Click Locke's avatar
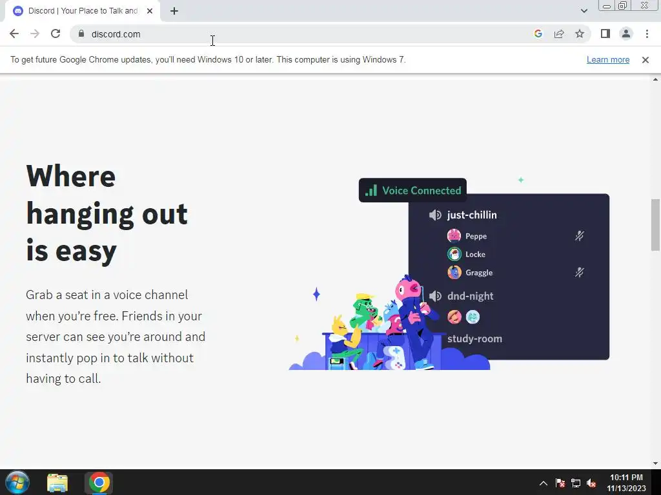661x495 pixels. click(454, 254)
